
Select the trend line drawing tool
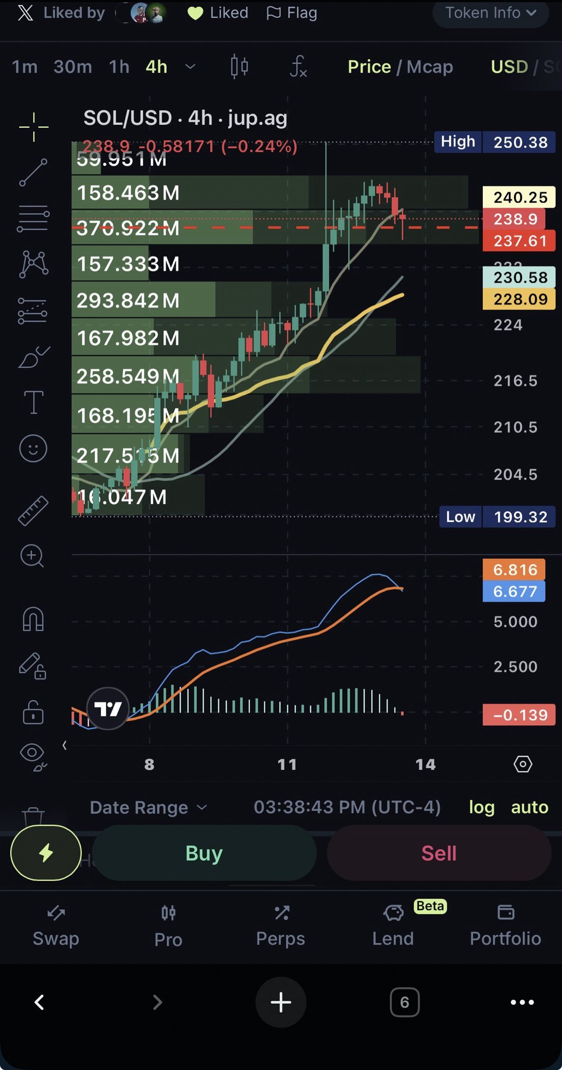tap(33, 172)
